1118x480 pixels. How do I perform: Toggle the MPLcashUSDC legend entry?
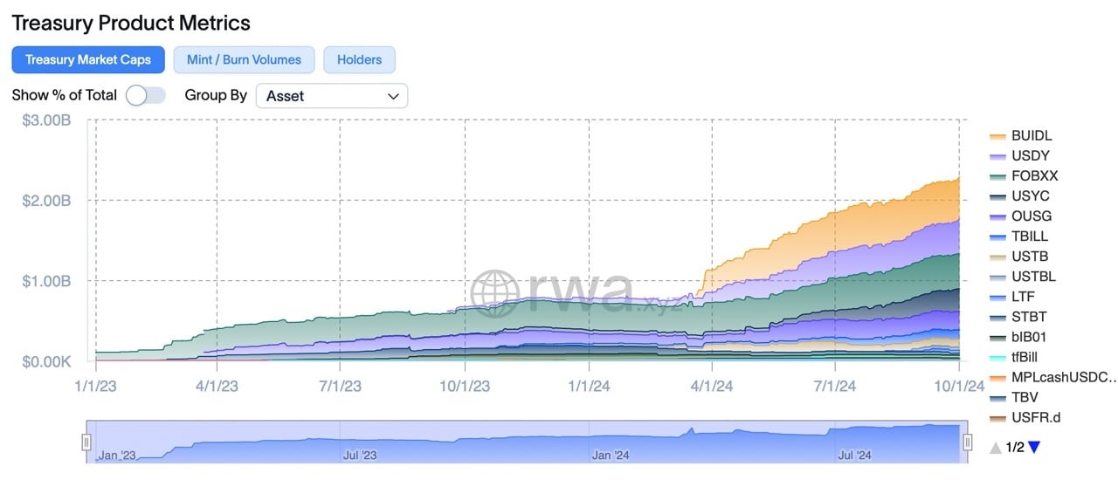tap(1053, 377)
